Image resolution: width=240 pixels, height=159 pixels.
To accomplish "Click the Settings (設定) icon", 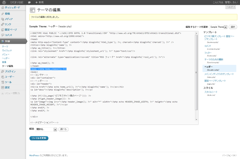I will pyautogui.click(x=3, y=87).
